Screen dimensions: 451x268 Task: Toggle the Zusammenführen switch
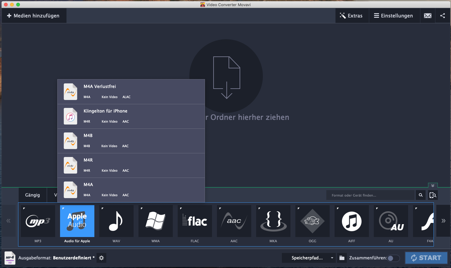tap(393, 258)
